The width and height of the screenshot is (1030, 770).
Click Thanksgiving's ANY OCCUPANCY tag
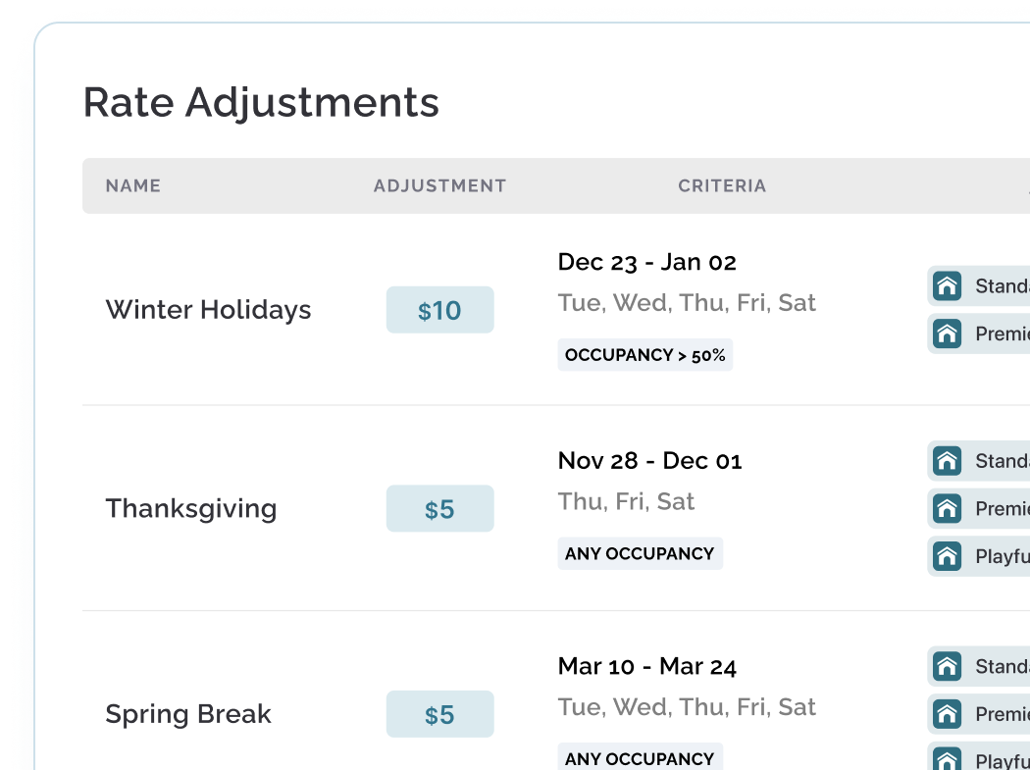[640, 554]
